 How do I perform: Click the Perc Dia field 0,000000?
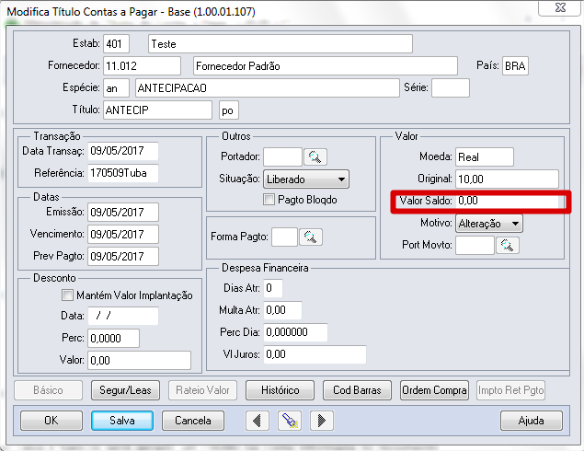(296, 332)
